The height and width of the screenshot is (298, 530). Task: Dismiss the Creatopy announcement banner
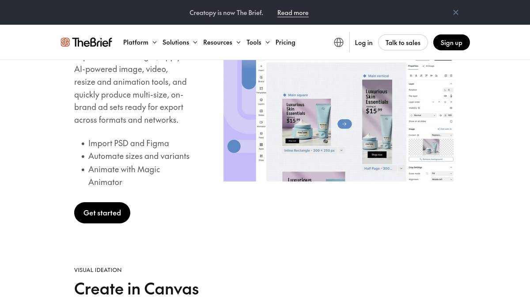[456, 12]
